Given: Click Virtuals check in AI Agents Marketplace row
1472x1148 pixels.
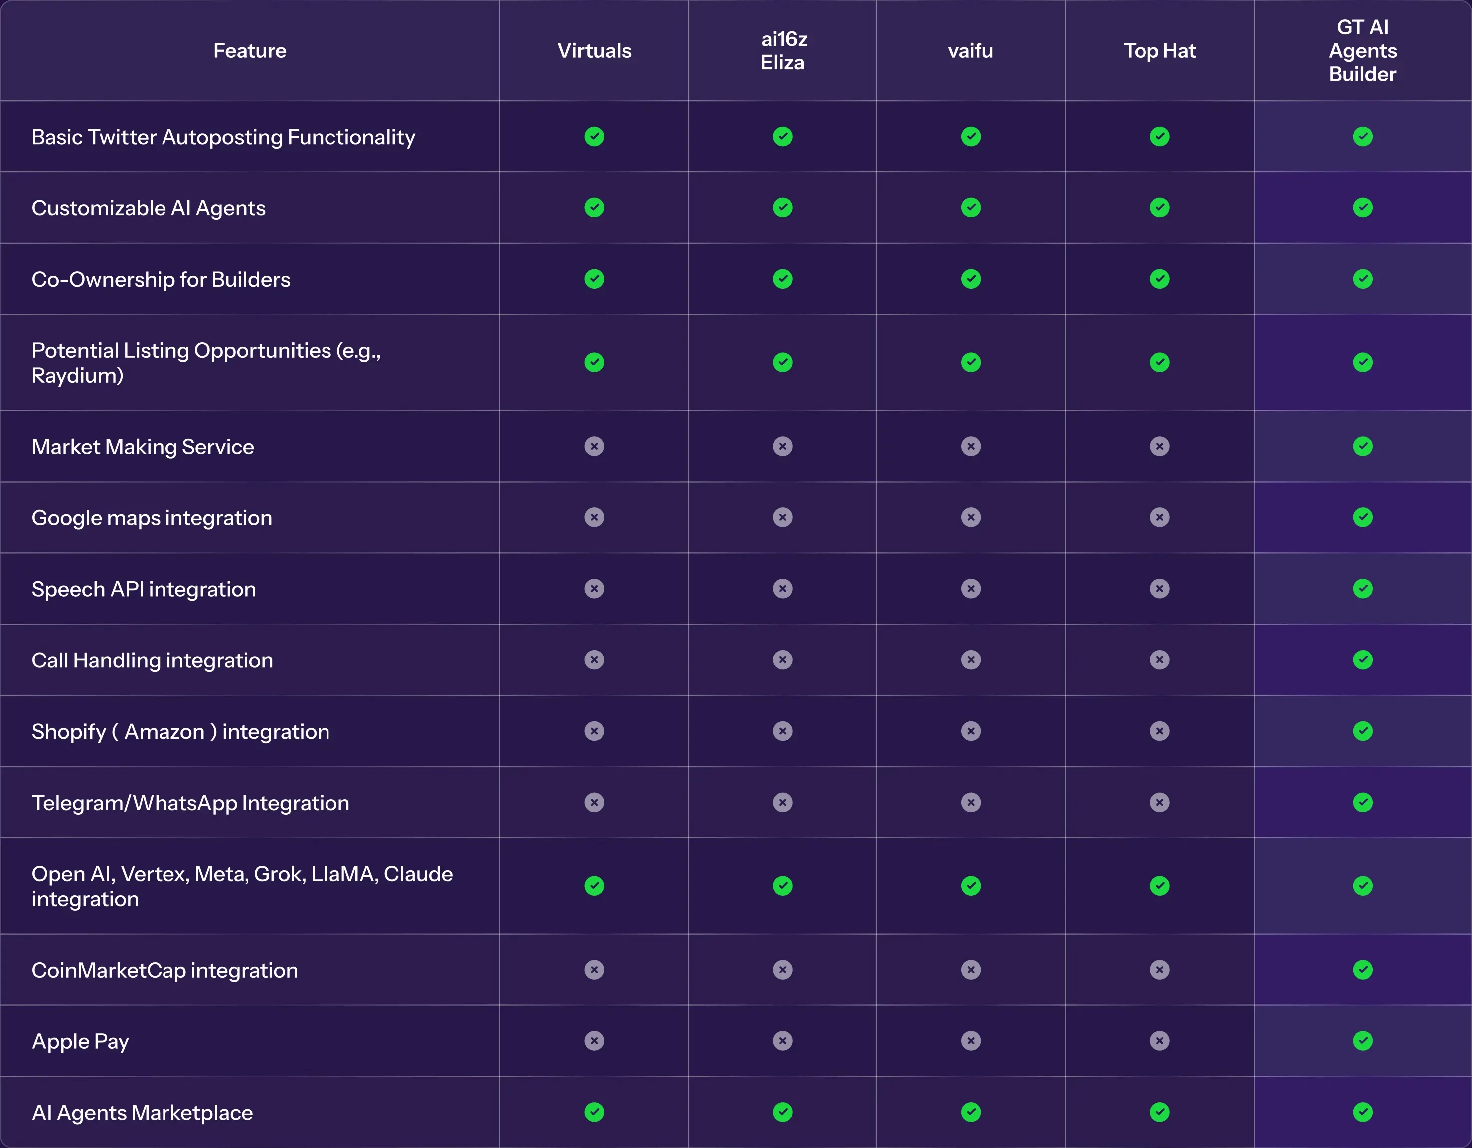Looking at the screenshot, I should pos(594,1112).
